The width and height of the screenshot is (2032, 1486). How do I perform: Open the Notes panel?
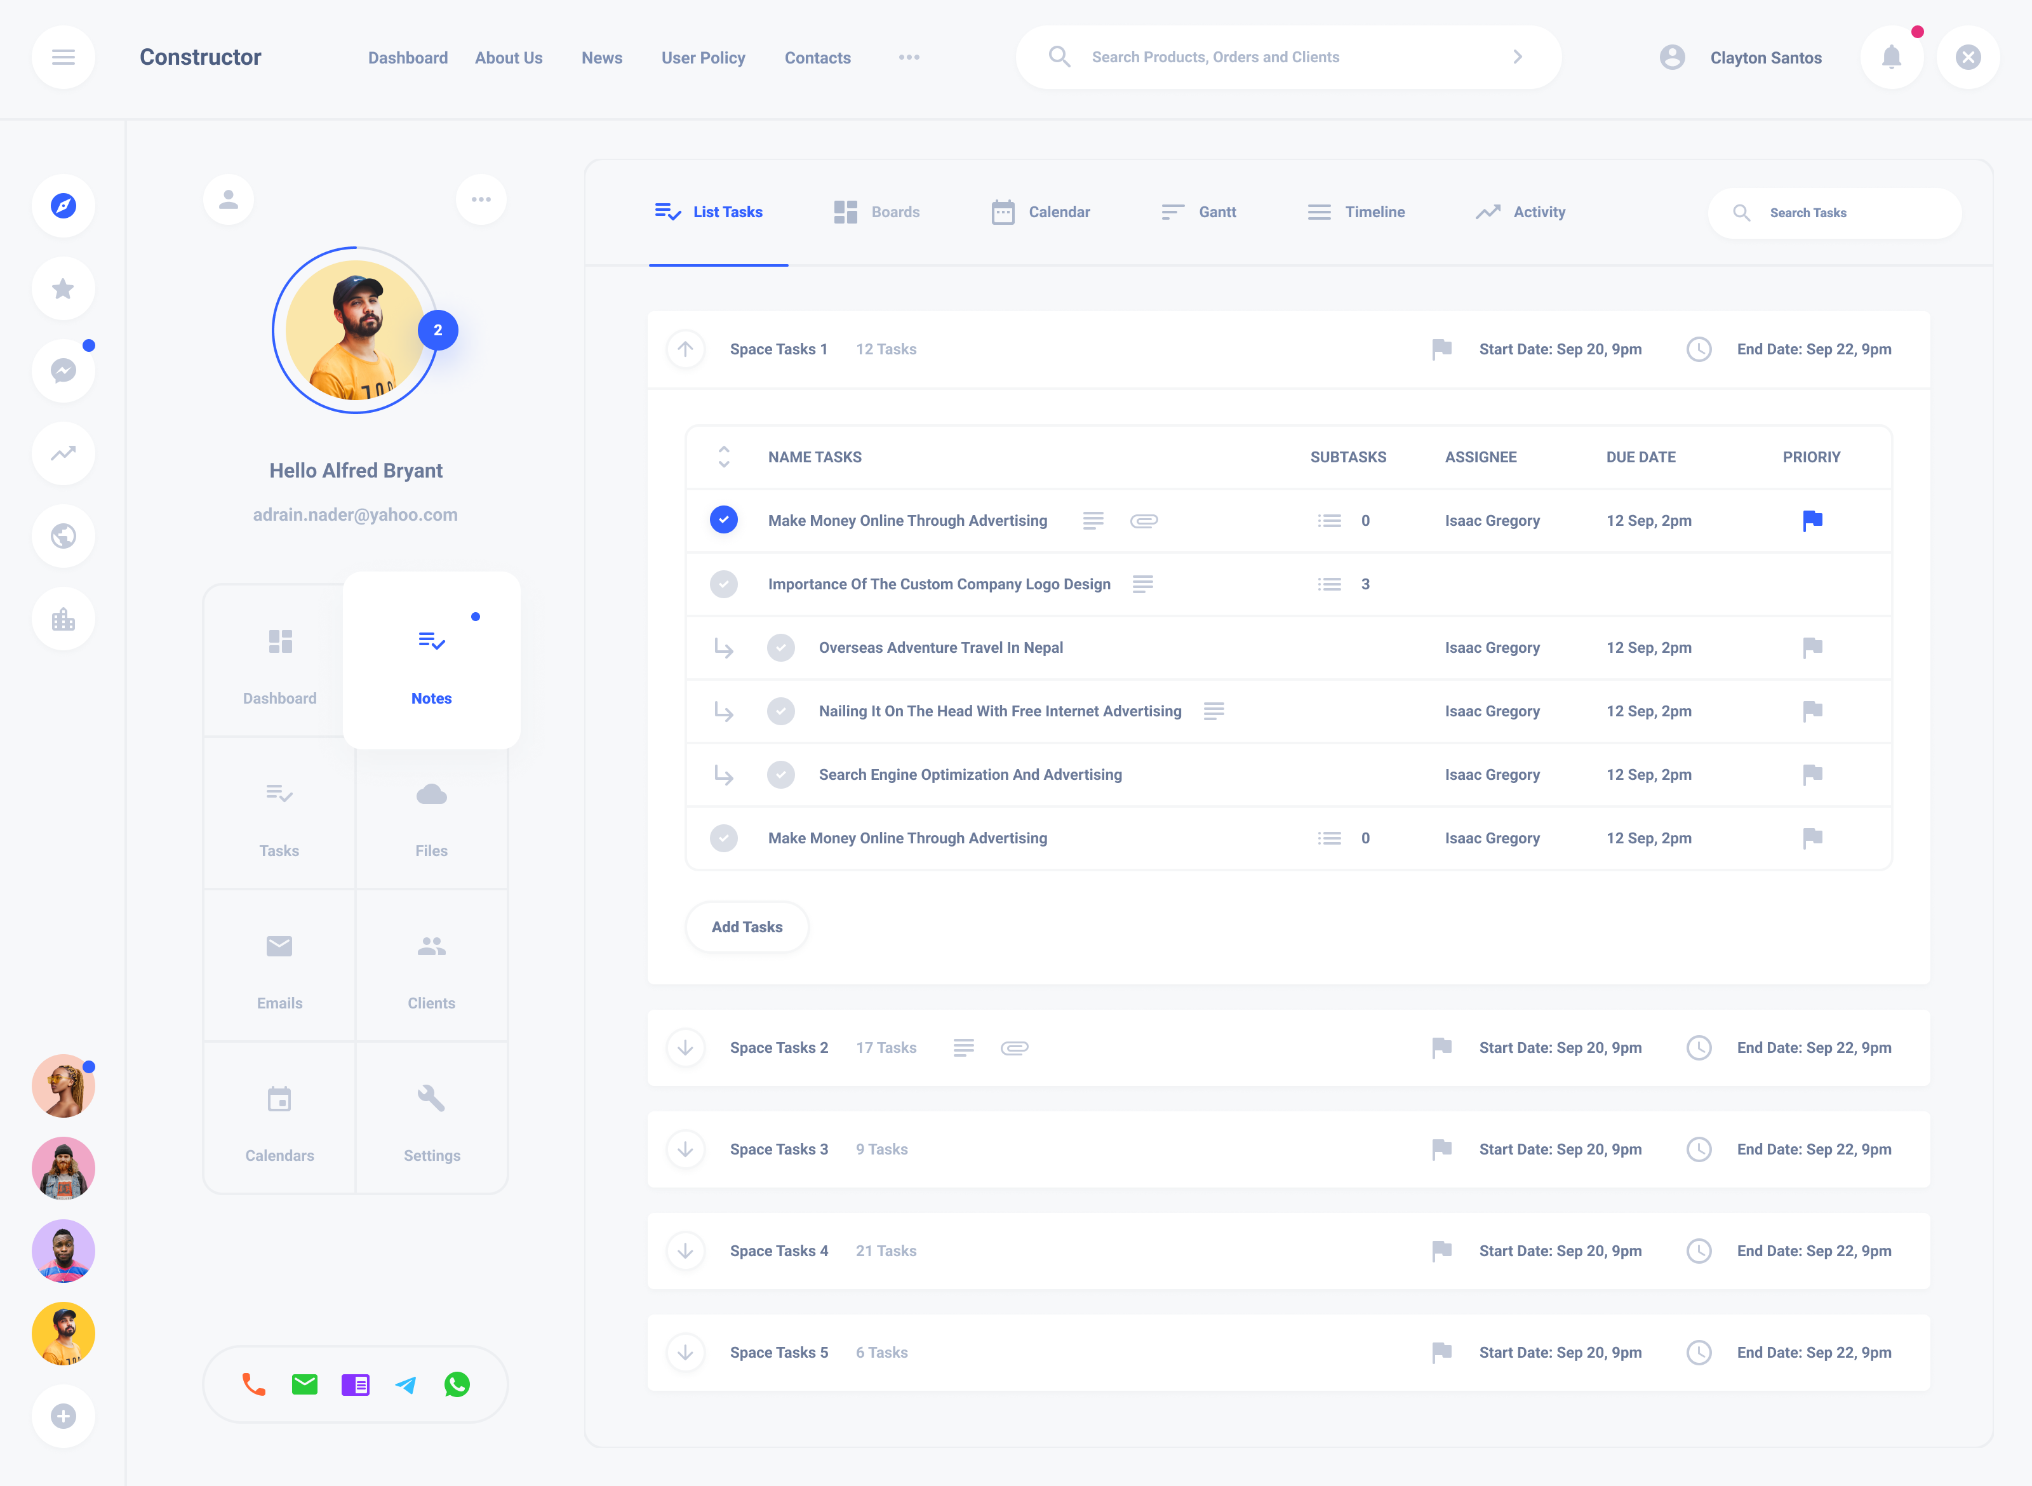point(431,667)
